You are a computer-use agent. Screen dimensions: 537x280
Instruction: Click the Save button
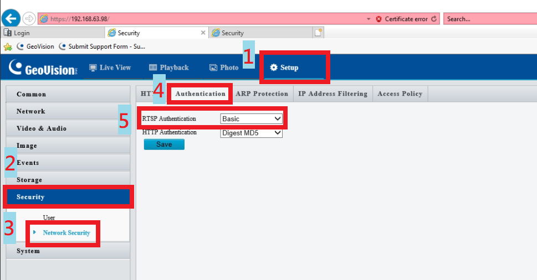coord(164,144)
